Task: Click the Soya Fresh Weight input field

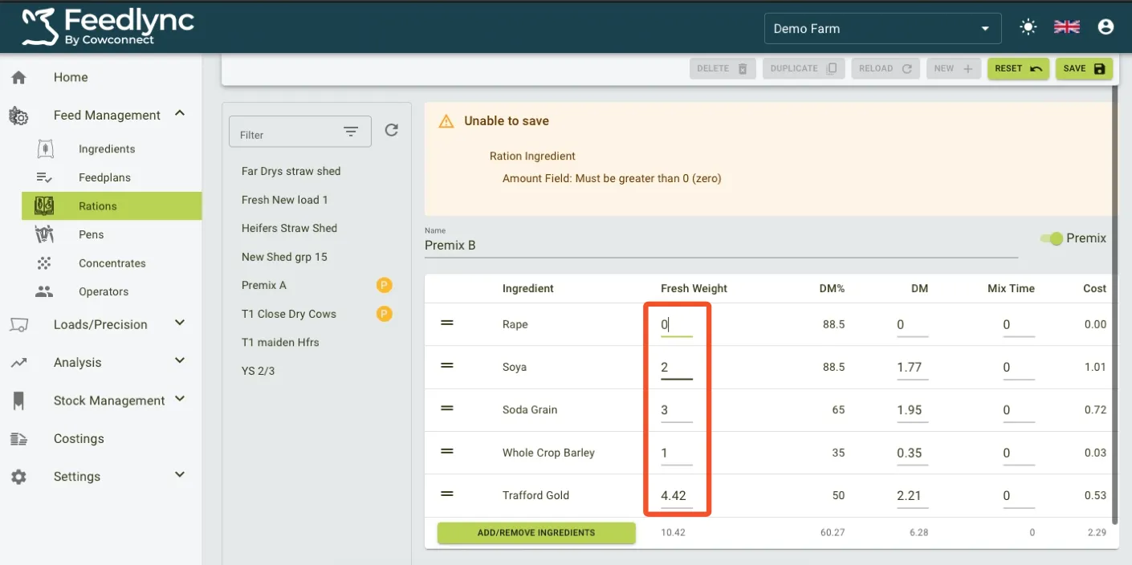Action: [676, 368]
